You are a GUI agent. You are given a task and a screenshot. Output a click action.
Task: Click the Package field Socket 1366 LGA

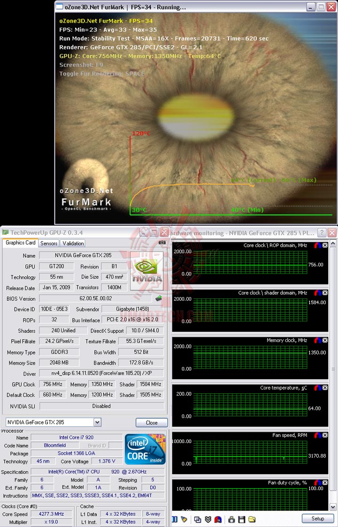pos(77,453)
